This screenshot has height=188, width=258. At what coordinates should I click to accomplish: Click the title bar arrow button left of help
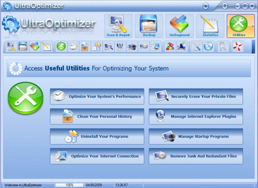pyautogui.click(x=206, y=6)
